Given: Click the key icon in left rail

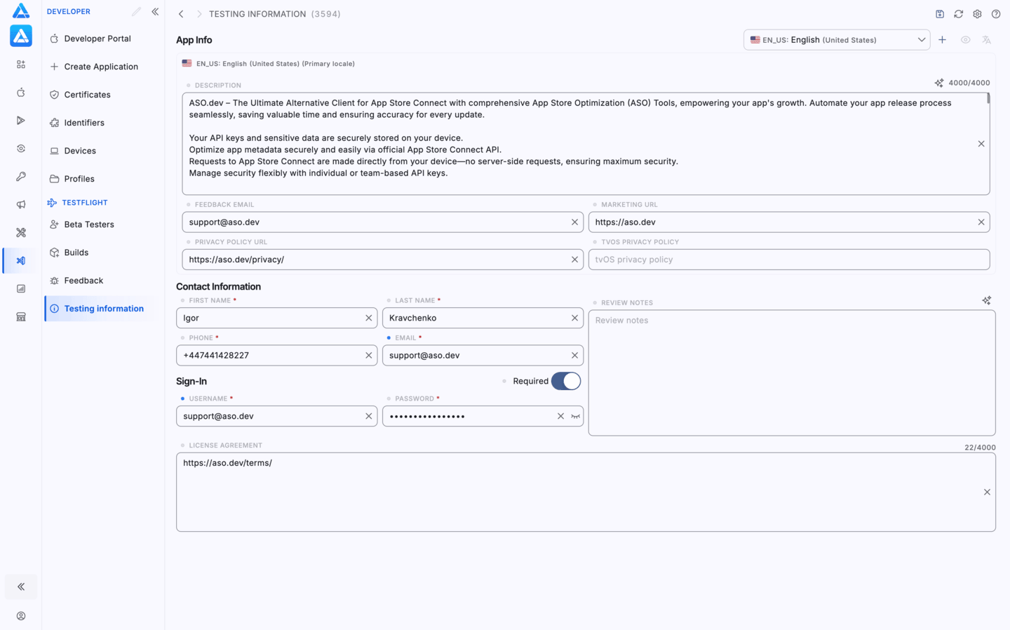Looking at the screenshot, I should pos(21,177).
